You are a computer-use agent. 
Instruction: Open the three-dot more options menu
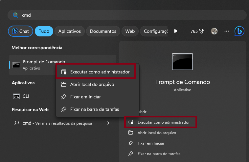227,31
